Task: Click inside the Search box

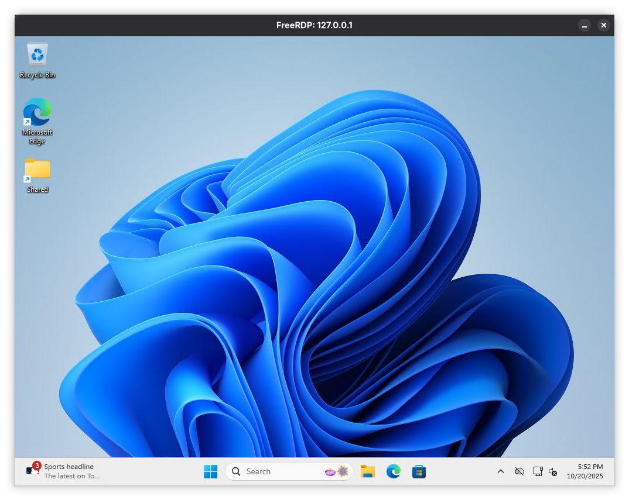Action: point(269,471)
